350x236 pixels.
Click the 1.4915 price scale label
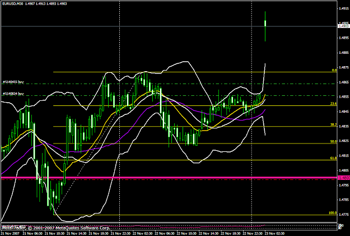point(344,9)
